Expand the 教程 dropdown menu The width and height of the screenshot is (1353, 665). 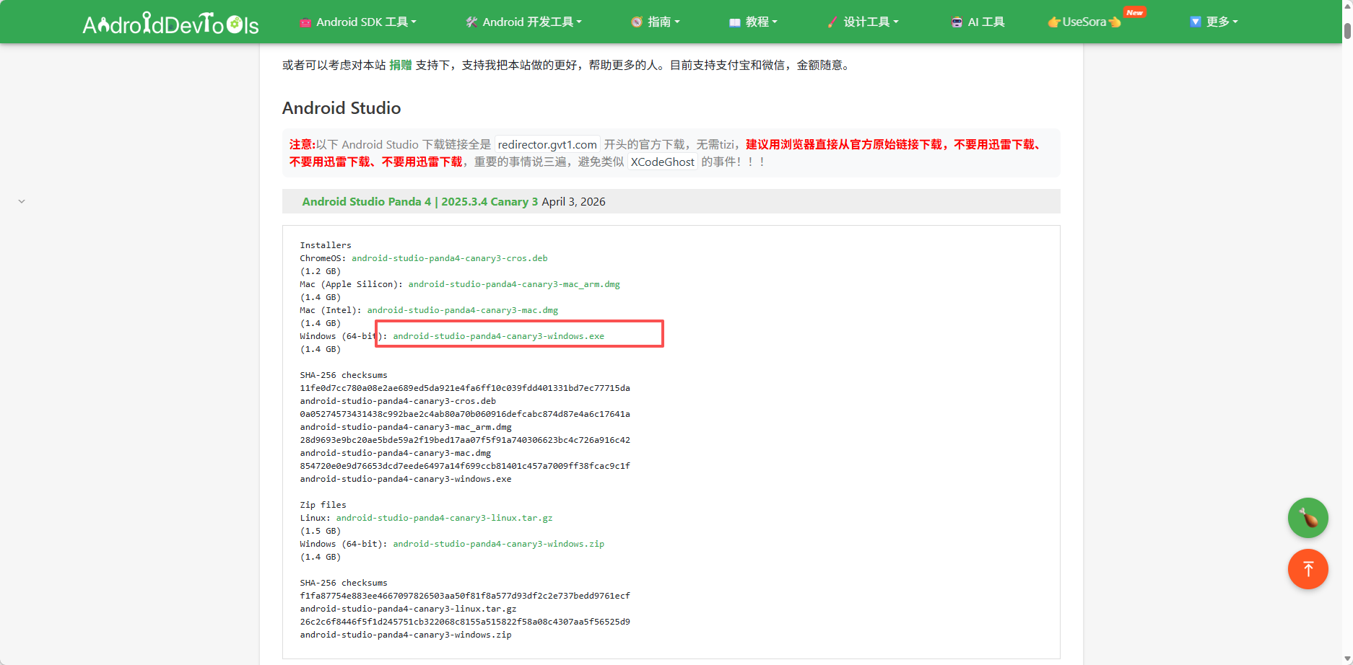(x=754, y=22)
